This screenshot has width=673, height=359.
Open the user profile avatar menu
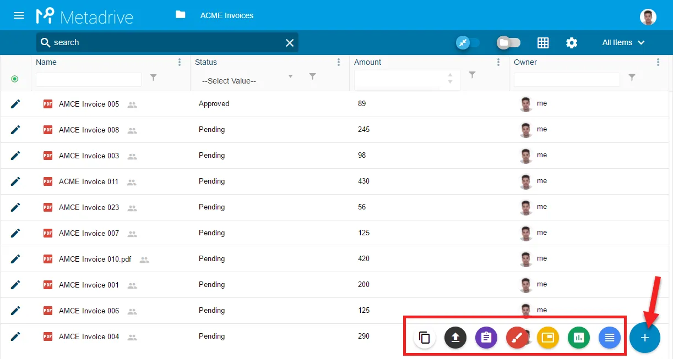click(x=648, y=16)
